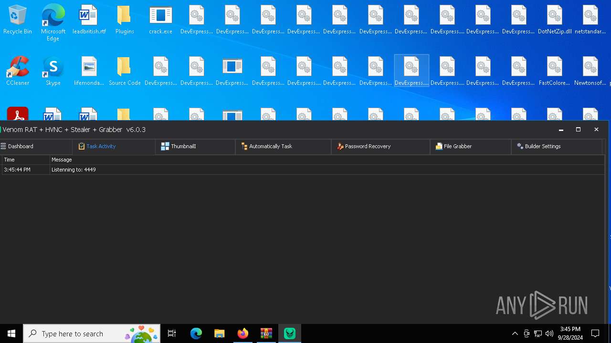Open WinRAR from the taskbar

tap(266, 333)
